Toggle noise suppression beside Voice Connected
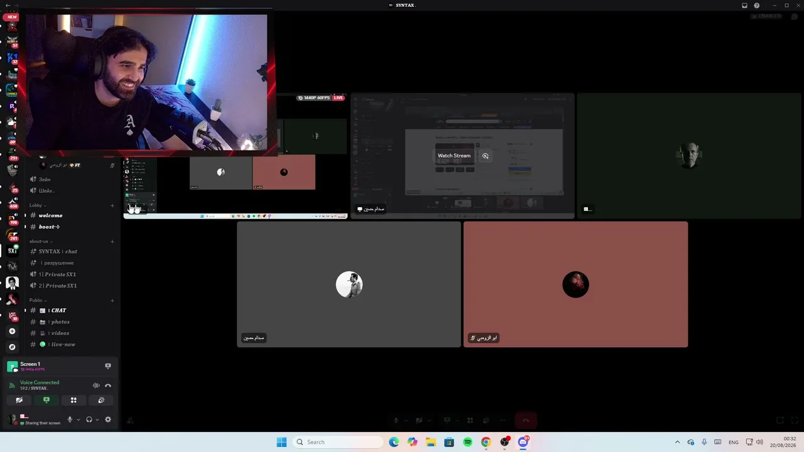 (96, 385)
